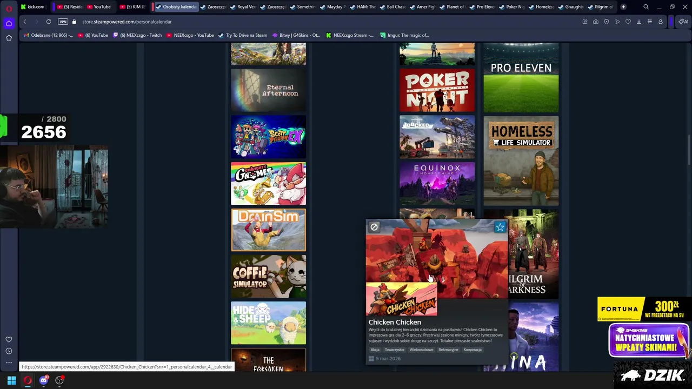Screen dimensions: 692x389
Task: Open Odebrane bookmark in bookmarks bar
Action: pyautogui.click(x=47, y=35)
